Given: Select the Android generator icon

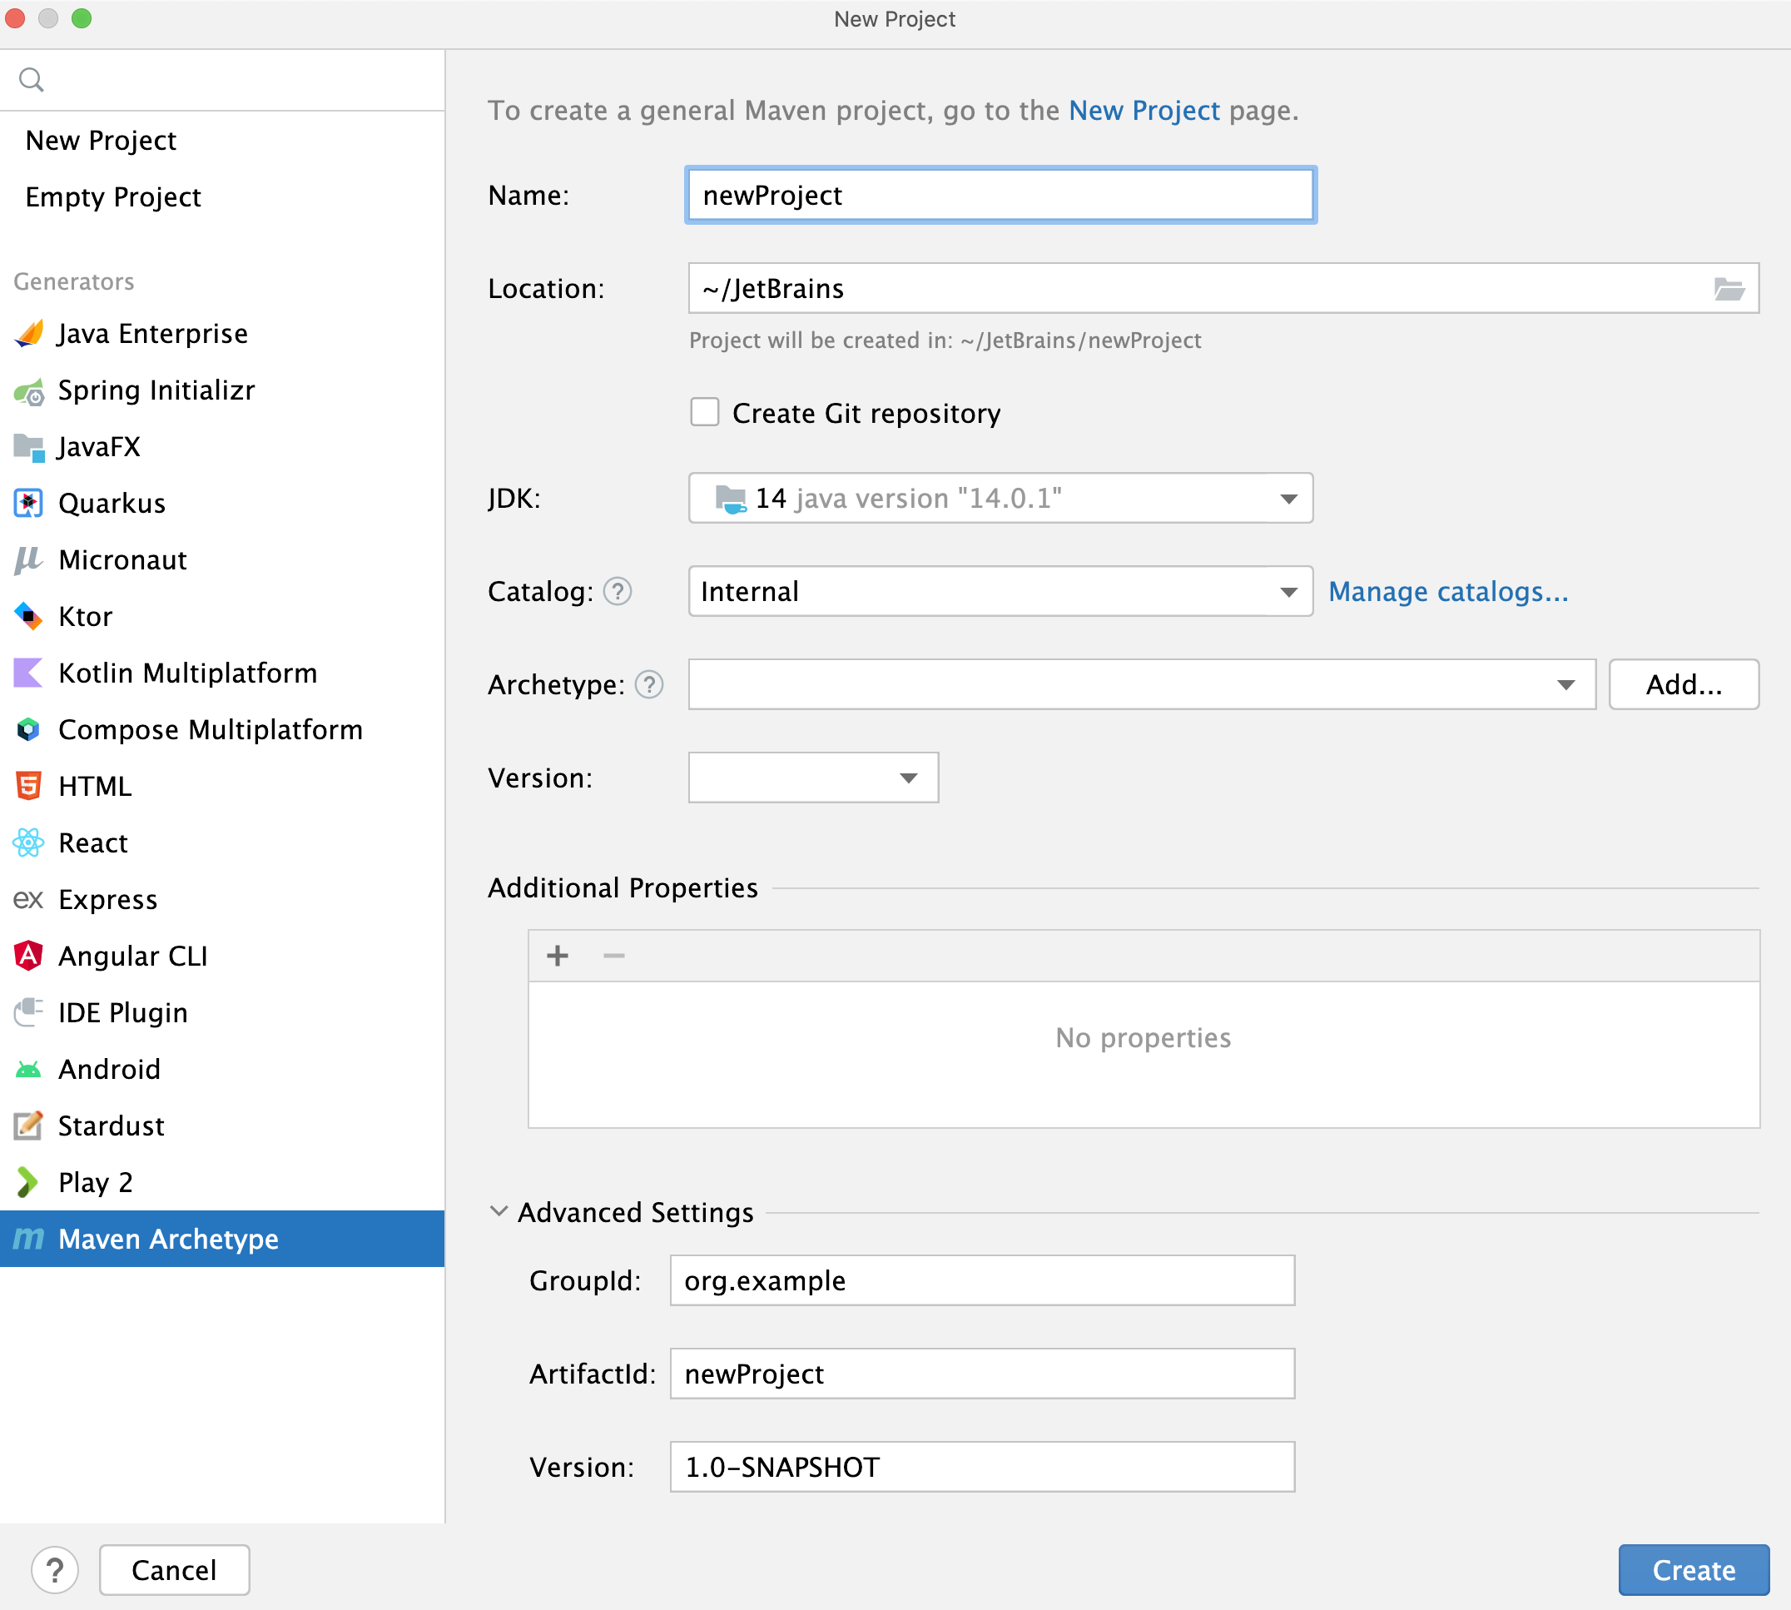Looking at the screenshot, I should (x=29, y=1069).
